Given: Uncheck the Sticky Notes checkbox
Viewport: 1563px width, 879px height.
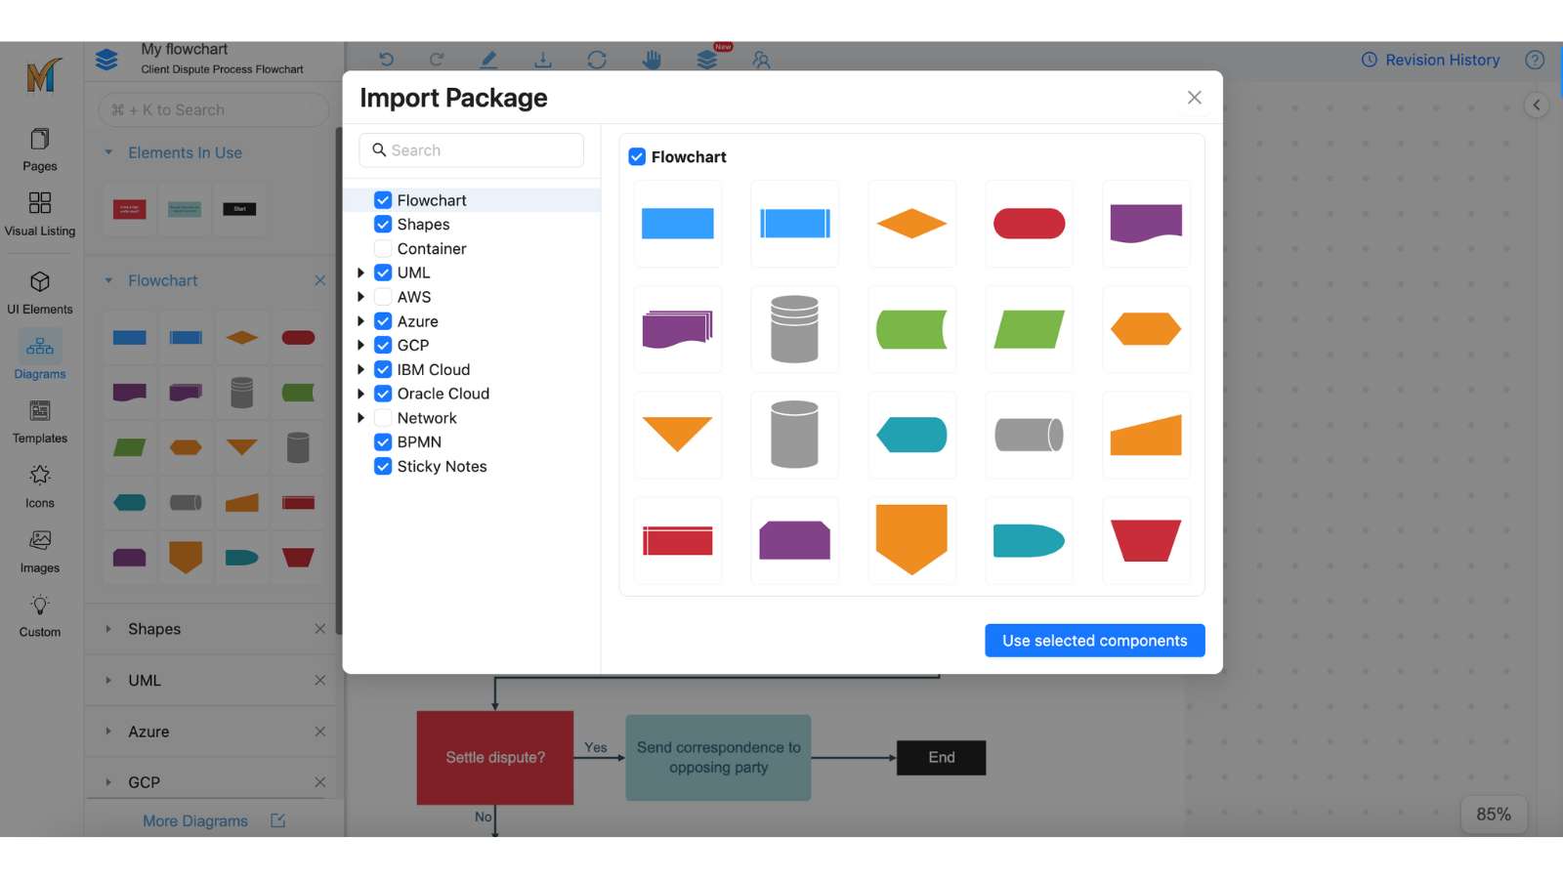Looking at the screenshot, I should 383,467.
